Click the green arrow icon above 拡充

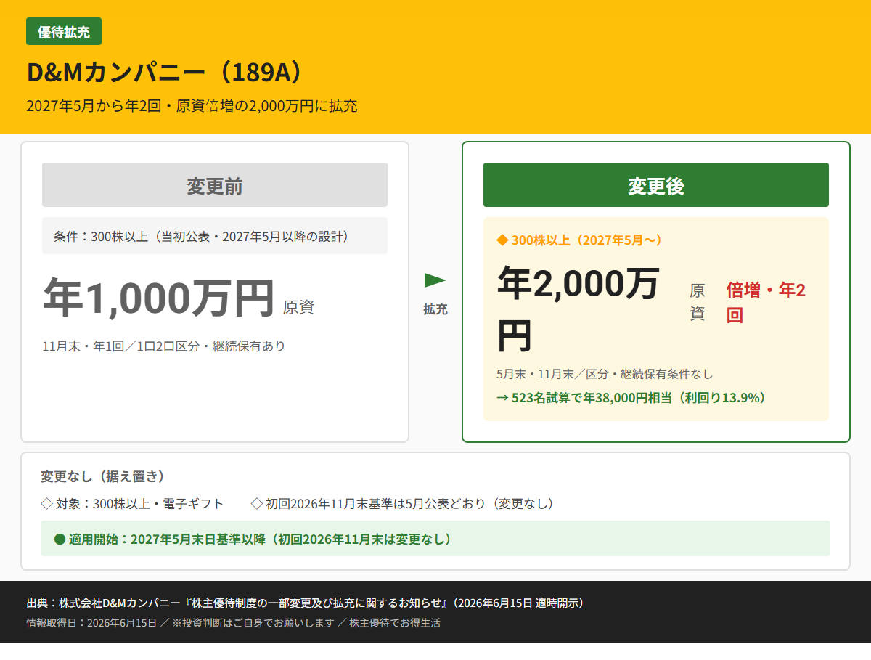435,280
